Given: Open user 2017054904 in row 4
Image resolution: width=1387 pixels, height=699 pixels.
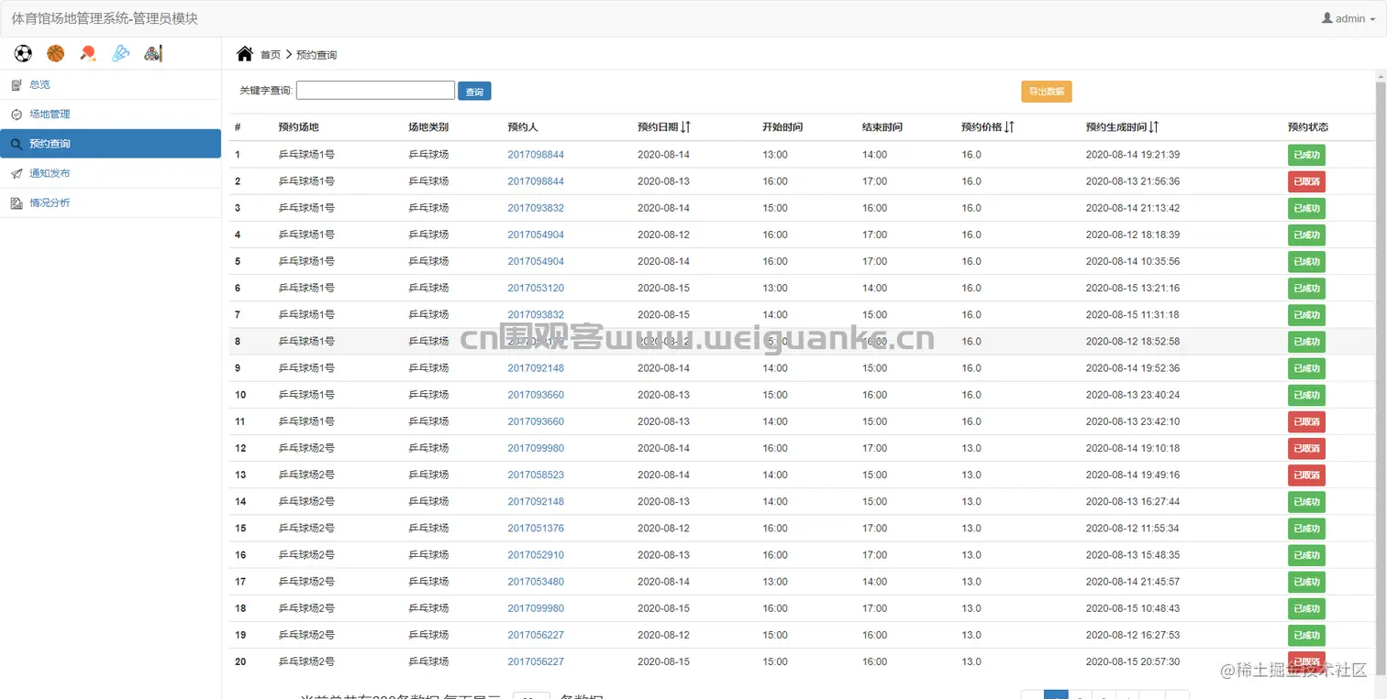Looking at the screenshot, I should click(536, 235).
